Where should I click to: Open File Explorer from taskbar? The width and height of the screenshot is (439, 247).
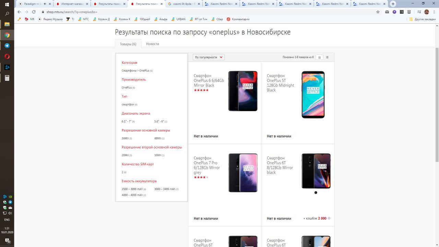[x=7, y=25]
